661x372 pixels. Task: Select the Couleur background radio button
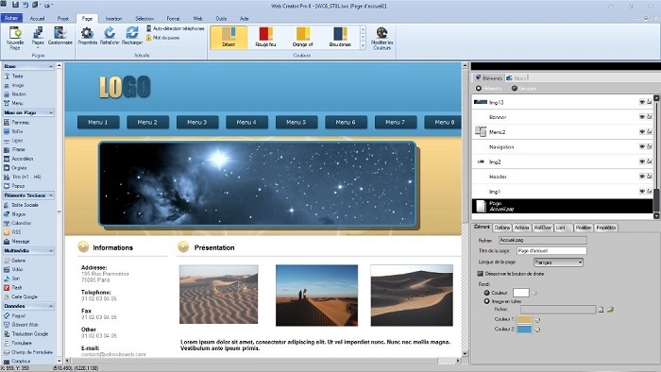487,293
